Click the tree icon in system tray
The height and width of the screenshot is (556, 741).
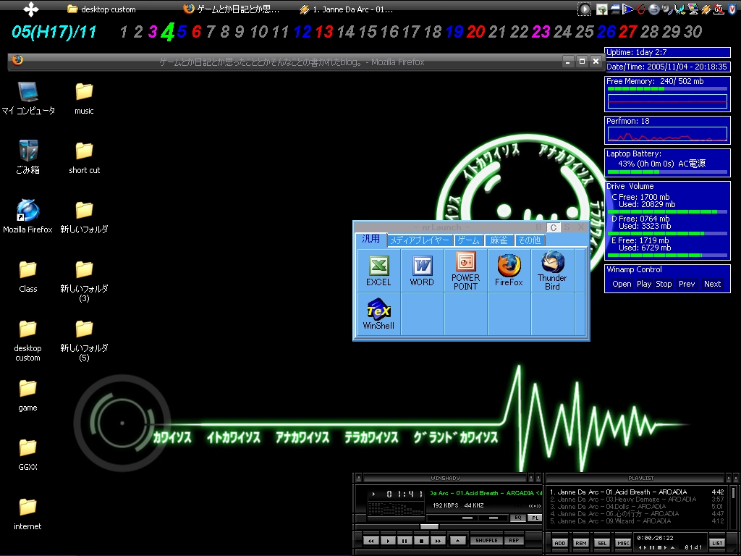tap(601, 9)
